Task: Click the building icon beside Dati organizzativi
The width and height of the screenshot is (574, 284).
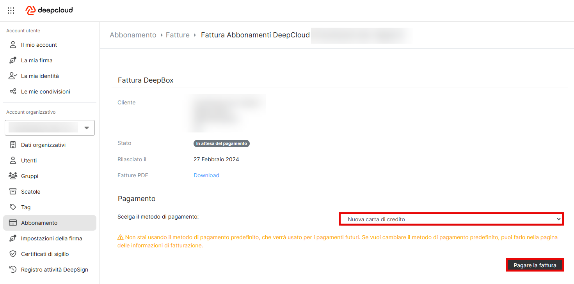Action: tap(13, 145)
